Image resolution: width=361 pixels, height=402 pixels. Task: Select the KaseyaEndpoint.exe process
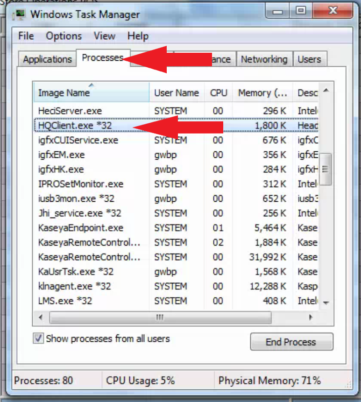176,228
